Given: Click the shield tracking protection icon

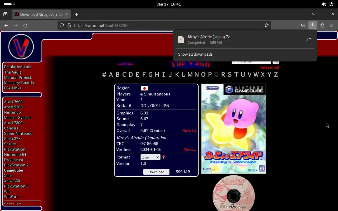Looking at the screenshot, I should [62, 25].
